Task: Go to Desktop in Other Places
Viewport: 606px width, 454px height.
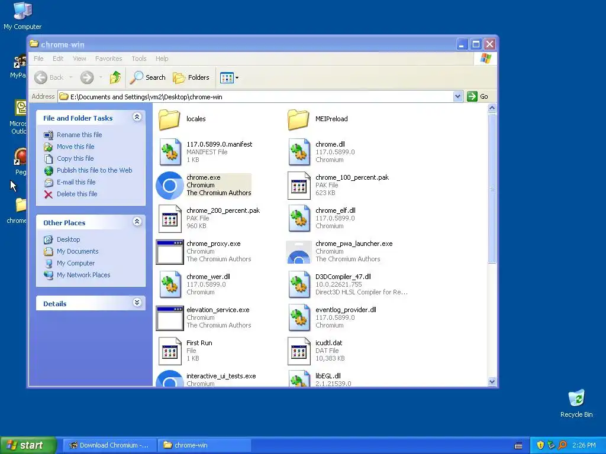Action: pyautogui.click(x=69, y=239)
